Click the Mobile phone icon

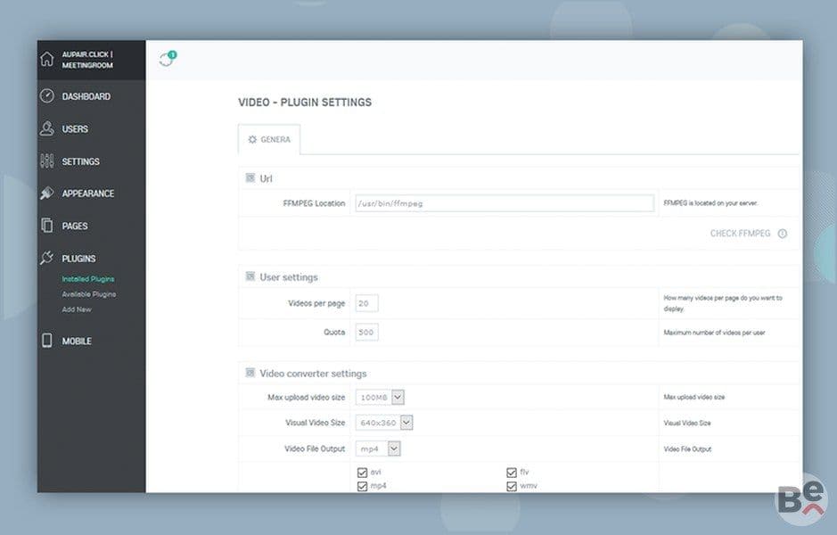pyautogui.click(x=47, y=341)
